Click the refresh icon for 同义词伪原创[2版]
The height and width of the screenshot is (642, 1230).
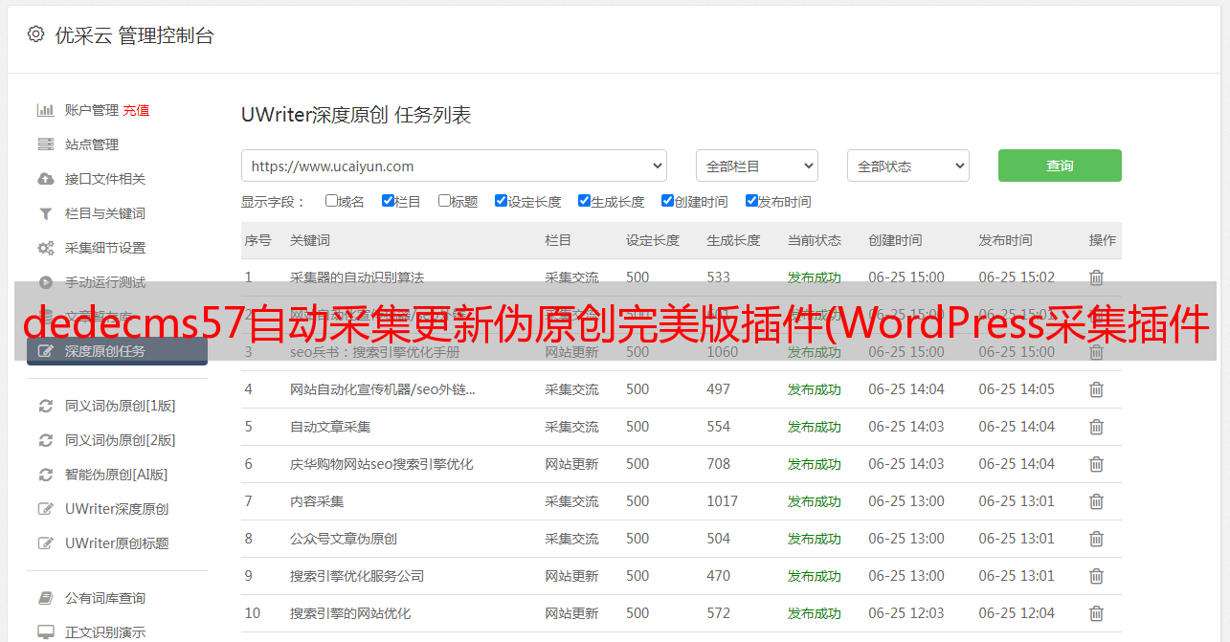(45, 440)
